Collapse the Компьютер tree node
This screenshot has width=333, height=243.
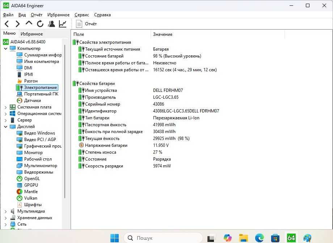click(x=6, y=48)
